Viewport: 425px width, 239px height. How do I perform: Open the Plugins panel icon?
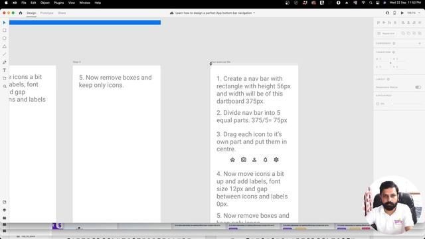[5, 218]
